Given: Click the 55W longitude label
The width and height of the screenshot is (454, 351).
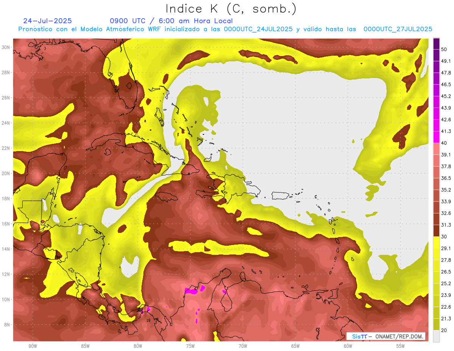Looking at the screenshot, I should coord(401,346).
